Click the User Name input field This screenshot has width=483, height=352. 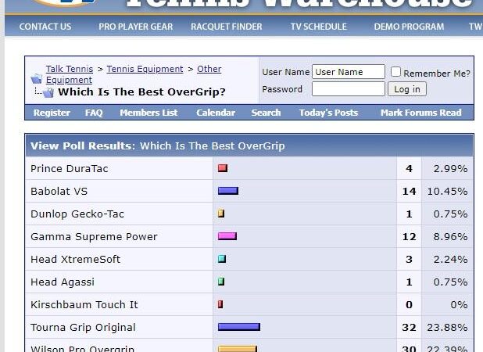click(x=348, y=72)
